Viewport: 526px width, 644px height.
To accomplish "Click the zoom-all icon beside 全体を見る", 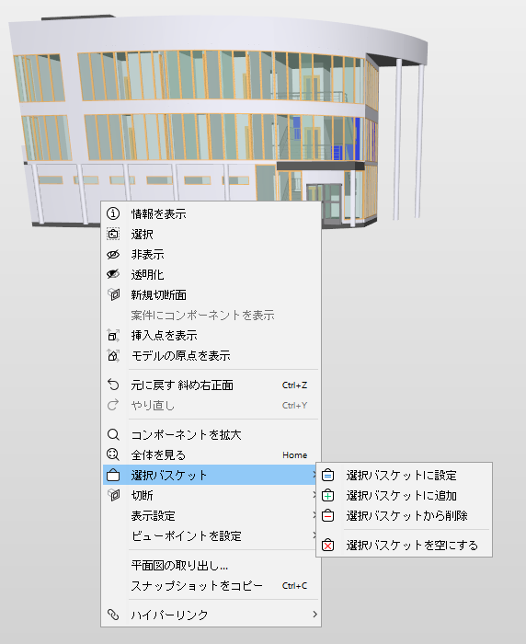I will 113,454.
